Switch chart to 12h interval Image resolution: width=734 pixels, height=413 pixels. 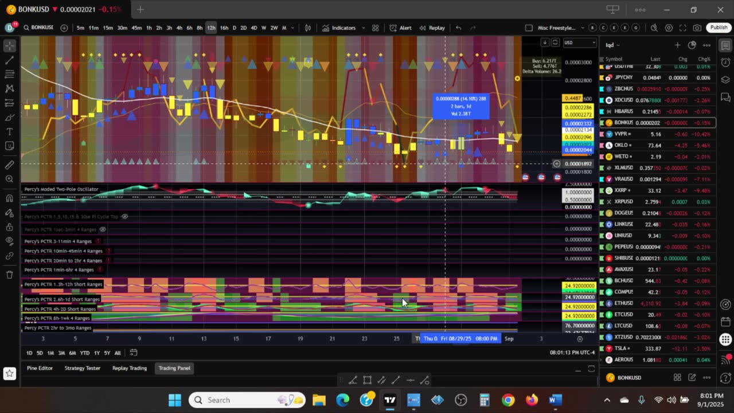click(x=211, y=28)
